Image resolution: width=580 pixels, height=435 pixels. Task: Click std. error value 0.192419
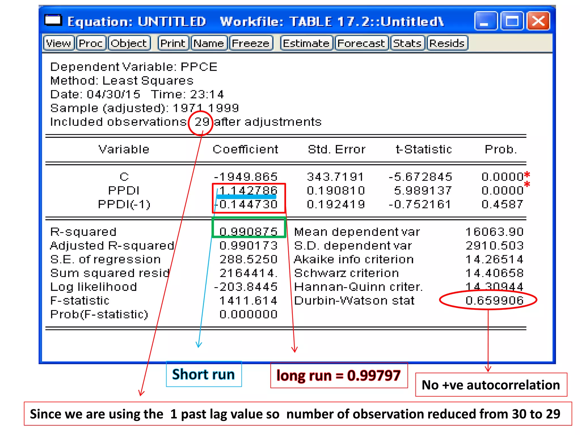(336, 204)
